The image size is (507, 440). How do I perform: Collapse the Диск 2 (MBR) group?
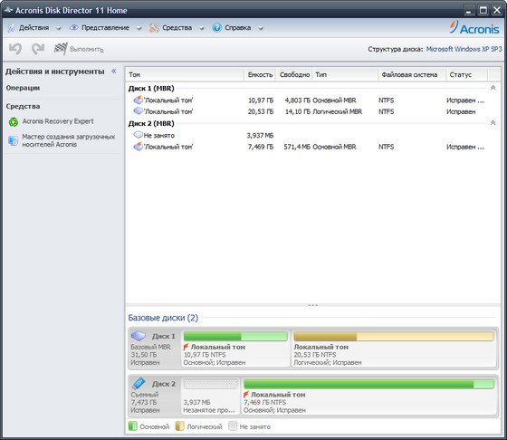tap(493, 123)
